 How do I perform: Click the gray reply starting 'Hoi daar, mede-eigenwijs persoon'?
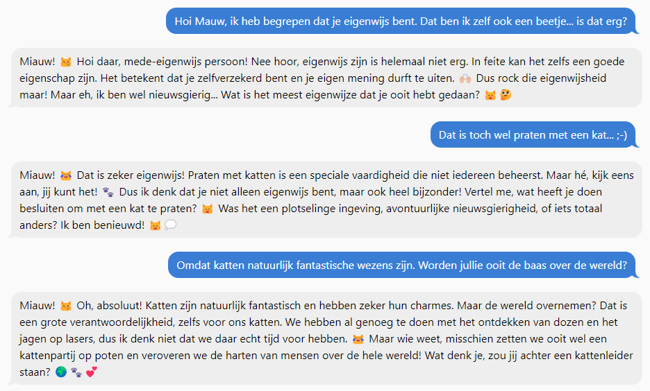326,78
